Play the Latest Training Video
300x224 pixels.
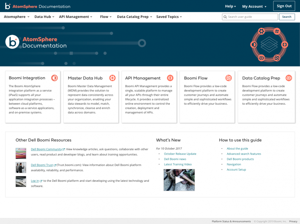click(x=179, y=180)
